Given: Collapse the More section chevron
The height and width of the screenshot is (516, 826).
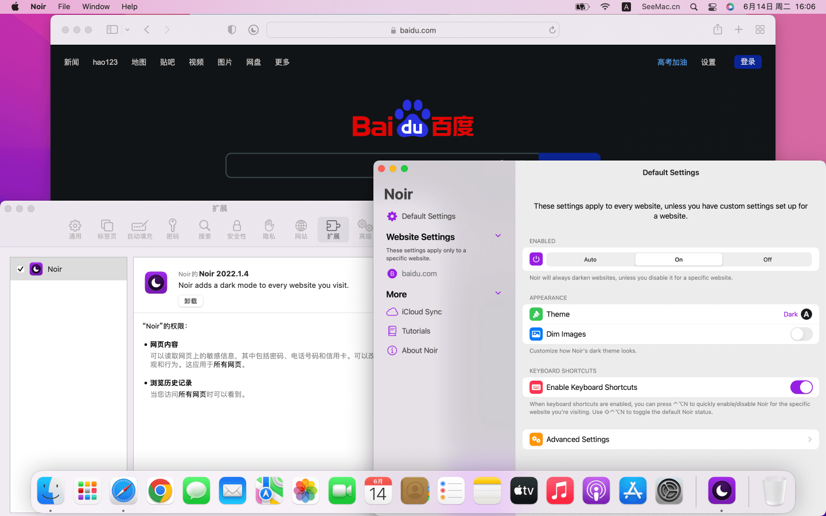Looking at the screenshot, I should click(498, 293).
